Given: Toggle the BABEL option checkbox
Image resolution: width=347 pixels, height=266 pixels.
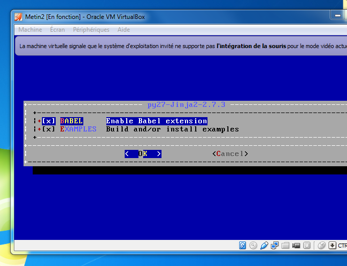Looking at the screenshot, I should coord(49,121).
